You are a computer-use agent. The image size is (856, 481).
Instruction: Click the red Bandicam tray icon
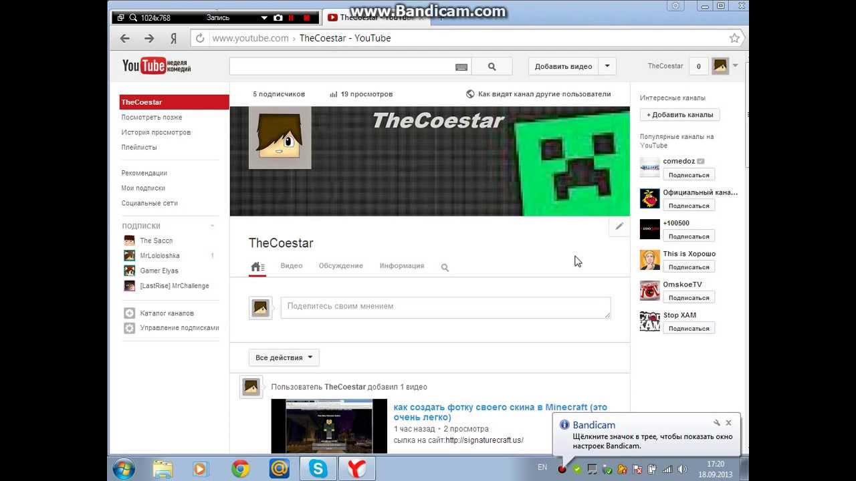pos(562,469)
